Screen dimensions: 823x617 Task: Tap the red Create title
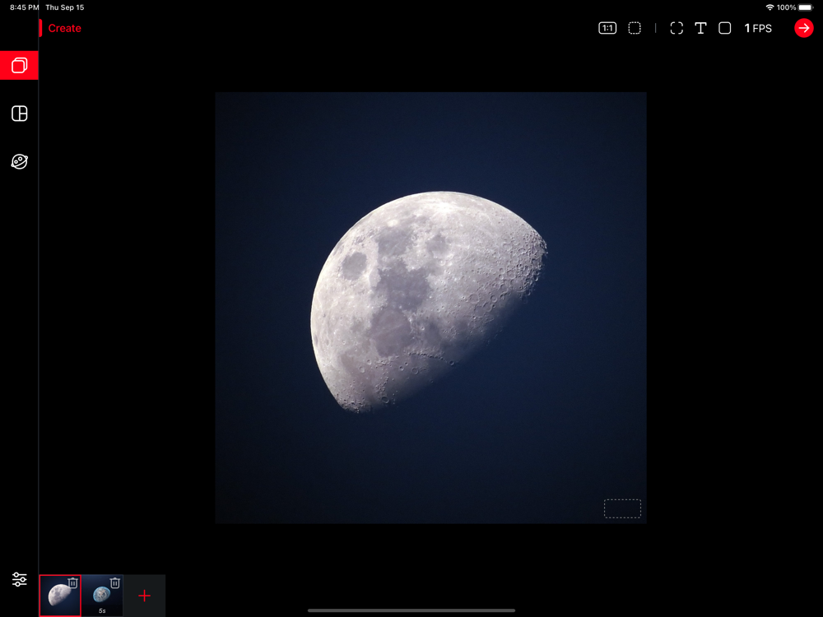[64, 28]
